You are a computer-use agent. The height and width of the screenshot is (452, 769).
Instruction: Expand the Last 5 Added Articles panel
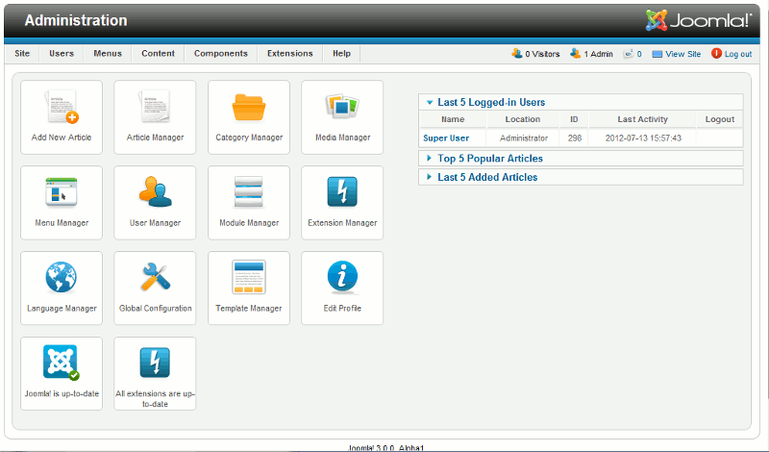487,177
